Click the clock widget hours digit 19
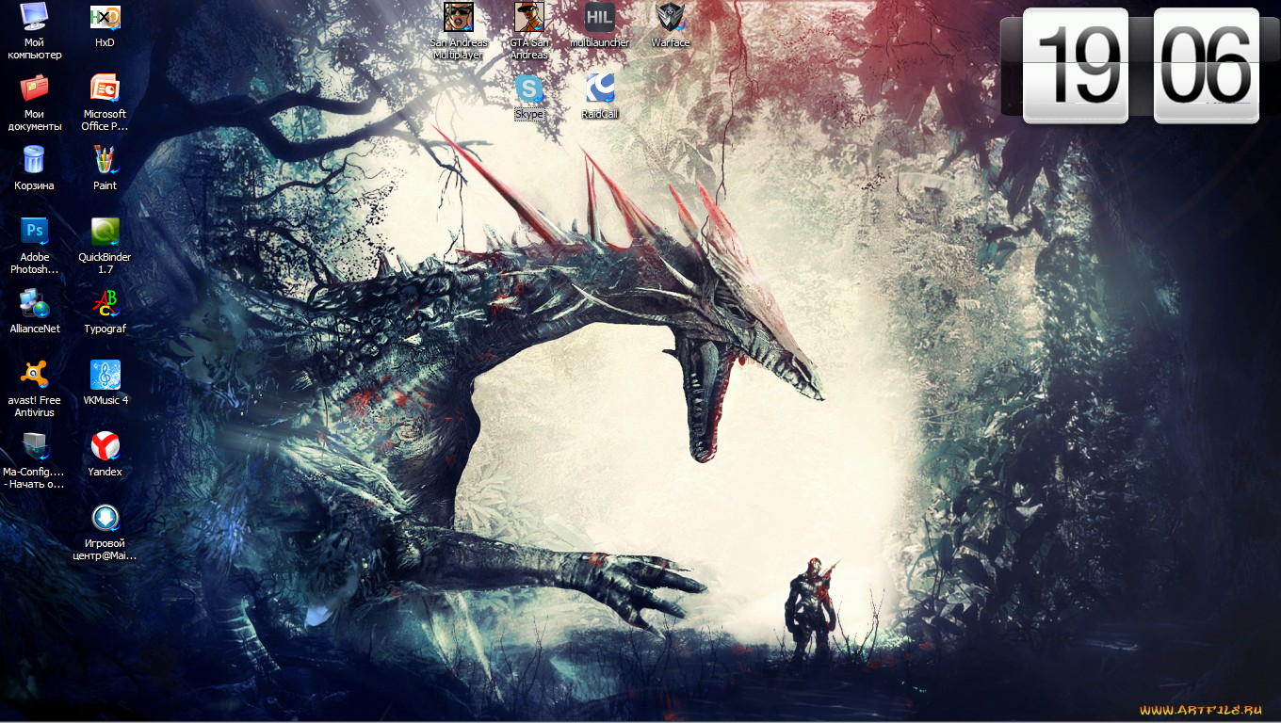 1076,65
